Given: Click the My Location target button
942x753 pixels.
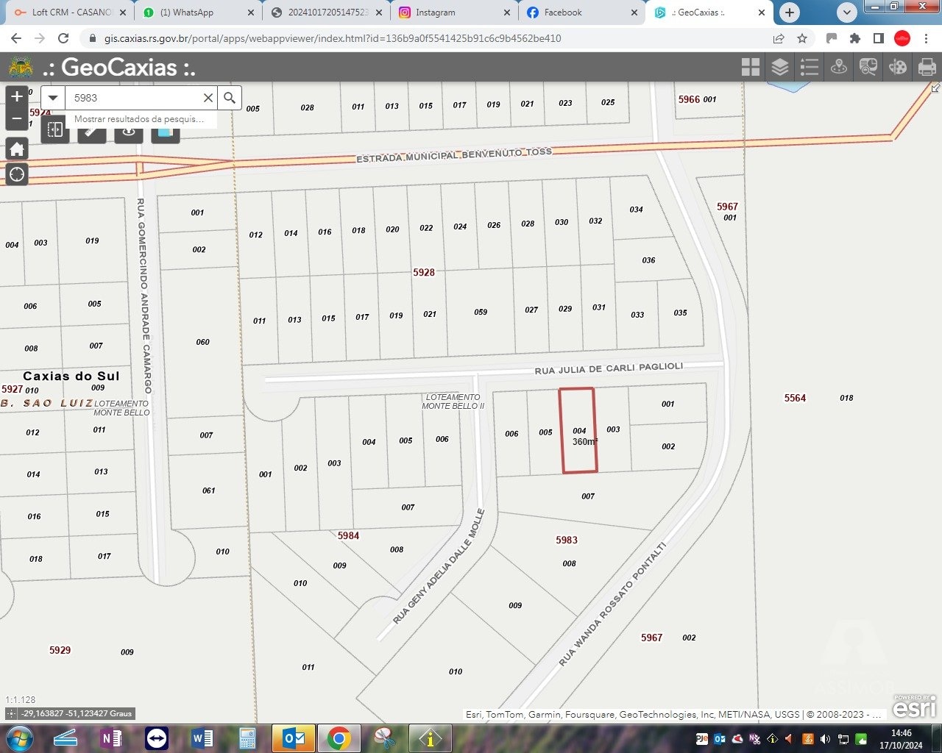Looking at the screenshot, I should tap(17, 174).
